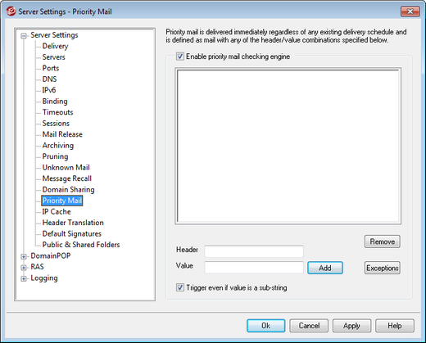This screenshot has width=426, height=343.
Task: Focus the Value input field
Action: (x=254, y=267)
